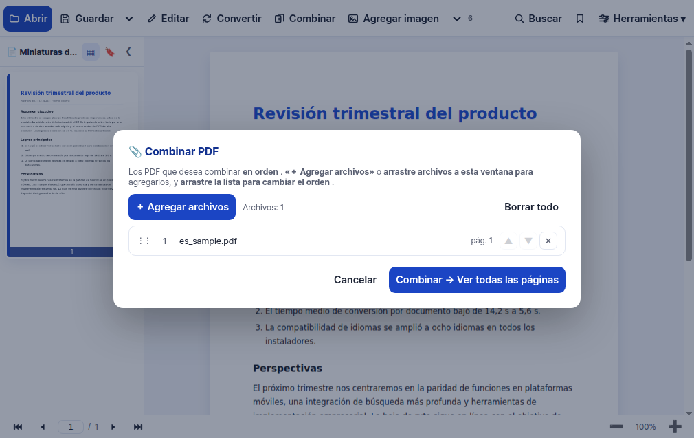The height and width of the screenshot is (438, 694).
Task: Click the pág. 1 label in file row
Action: click(482, 241)
